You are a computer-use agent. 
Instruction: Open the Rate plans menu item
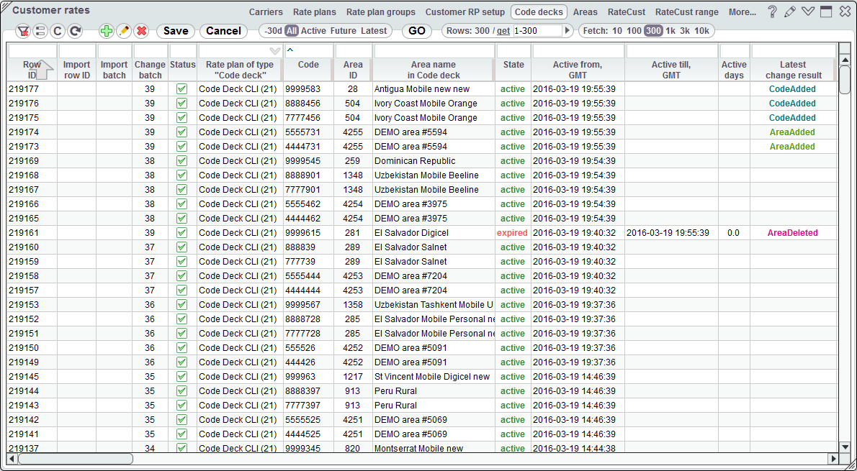pyautogui.click(x=314, y=12)
